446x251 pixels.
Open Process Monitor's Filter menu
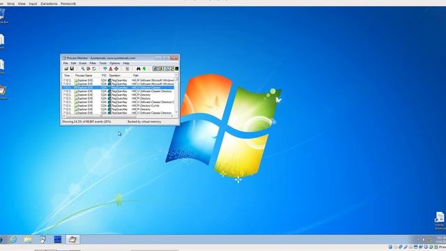[x=93, y=63]
